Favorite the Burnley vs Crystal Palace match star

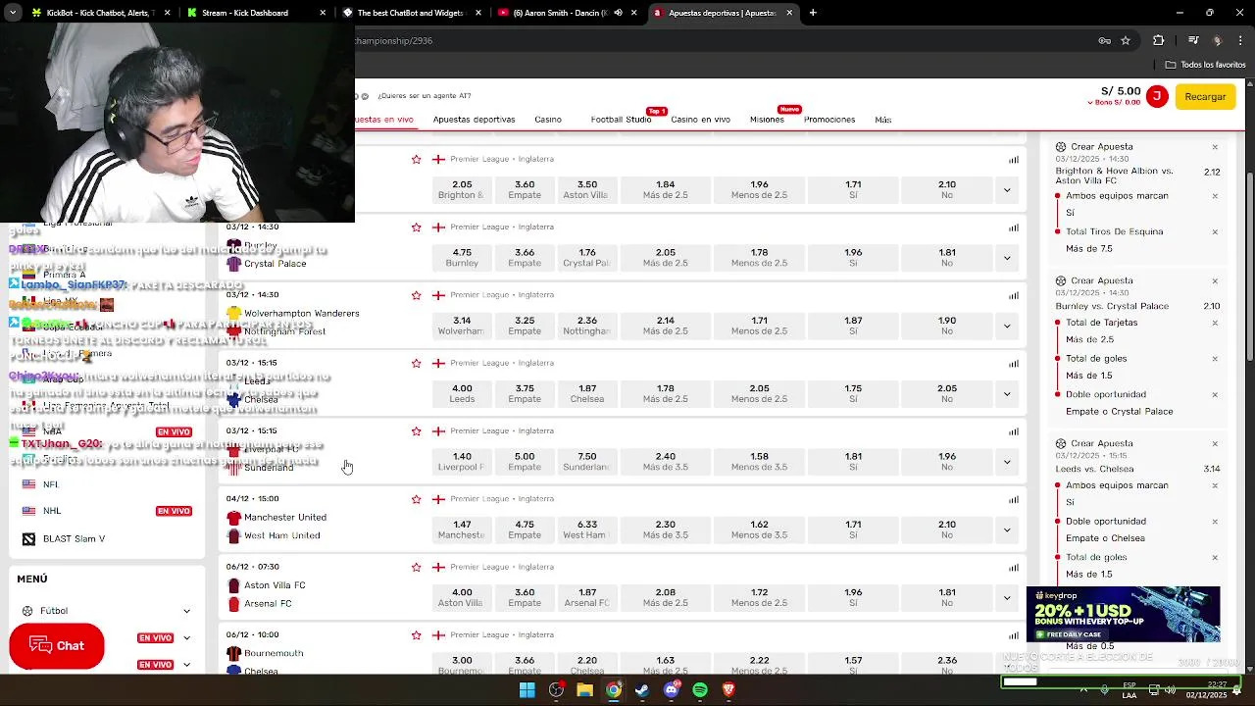click(416, 227)
